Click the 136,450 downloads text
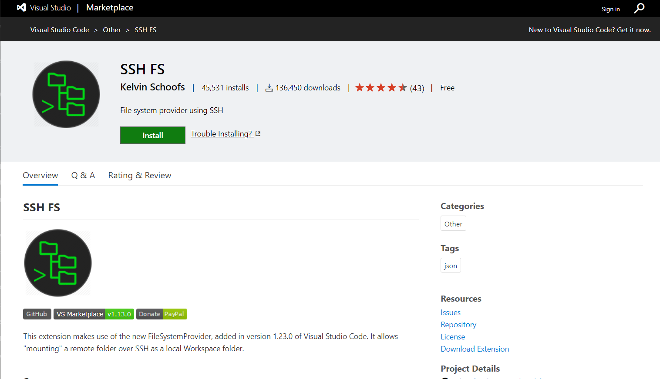660x379 pixels. (308, 88)
